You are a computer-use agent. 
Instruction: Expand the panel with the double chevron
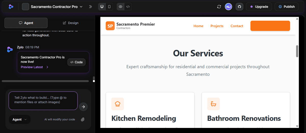tap(90, 7)
